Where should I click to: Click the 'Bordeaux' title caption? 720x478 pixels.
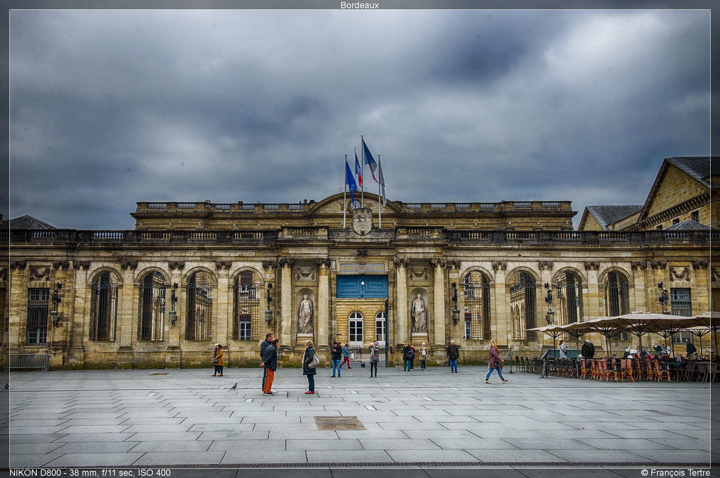(360, 5)
